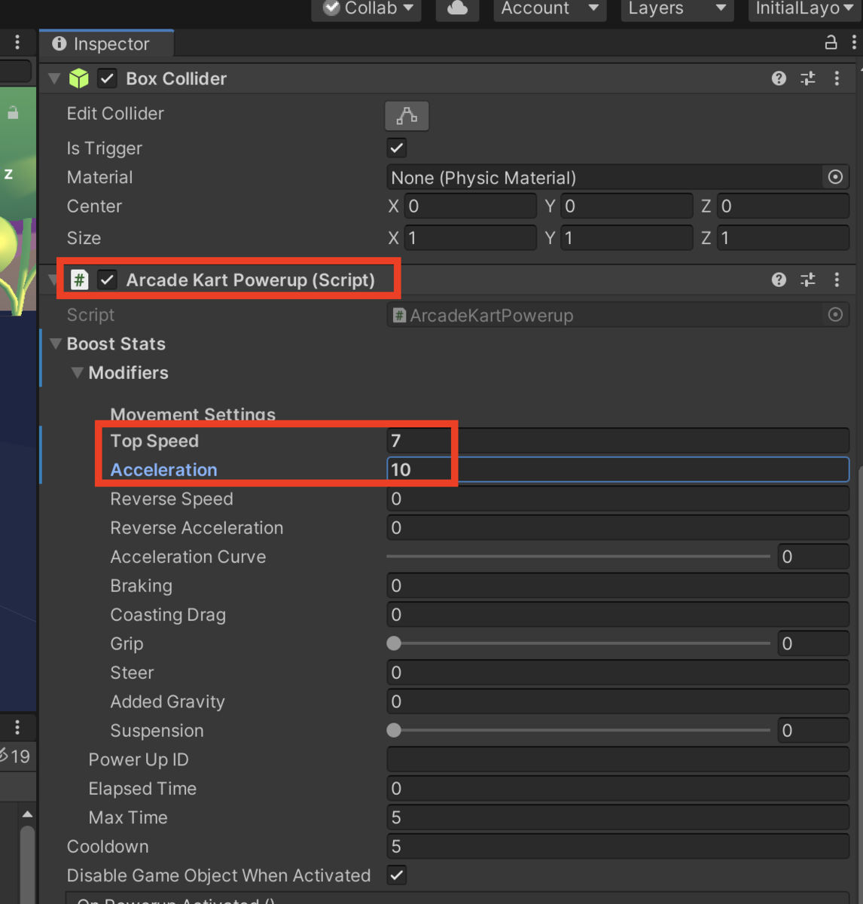Screen dimensions: 863x904
Task: Open lower-left panel options near 19
Action: coord(17,726)
